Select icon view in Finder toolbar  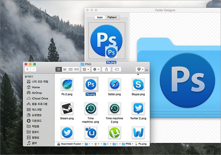tap(59, 69)
